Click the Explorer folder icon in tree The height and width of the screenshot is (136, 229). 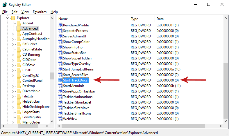point(13,18)
